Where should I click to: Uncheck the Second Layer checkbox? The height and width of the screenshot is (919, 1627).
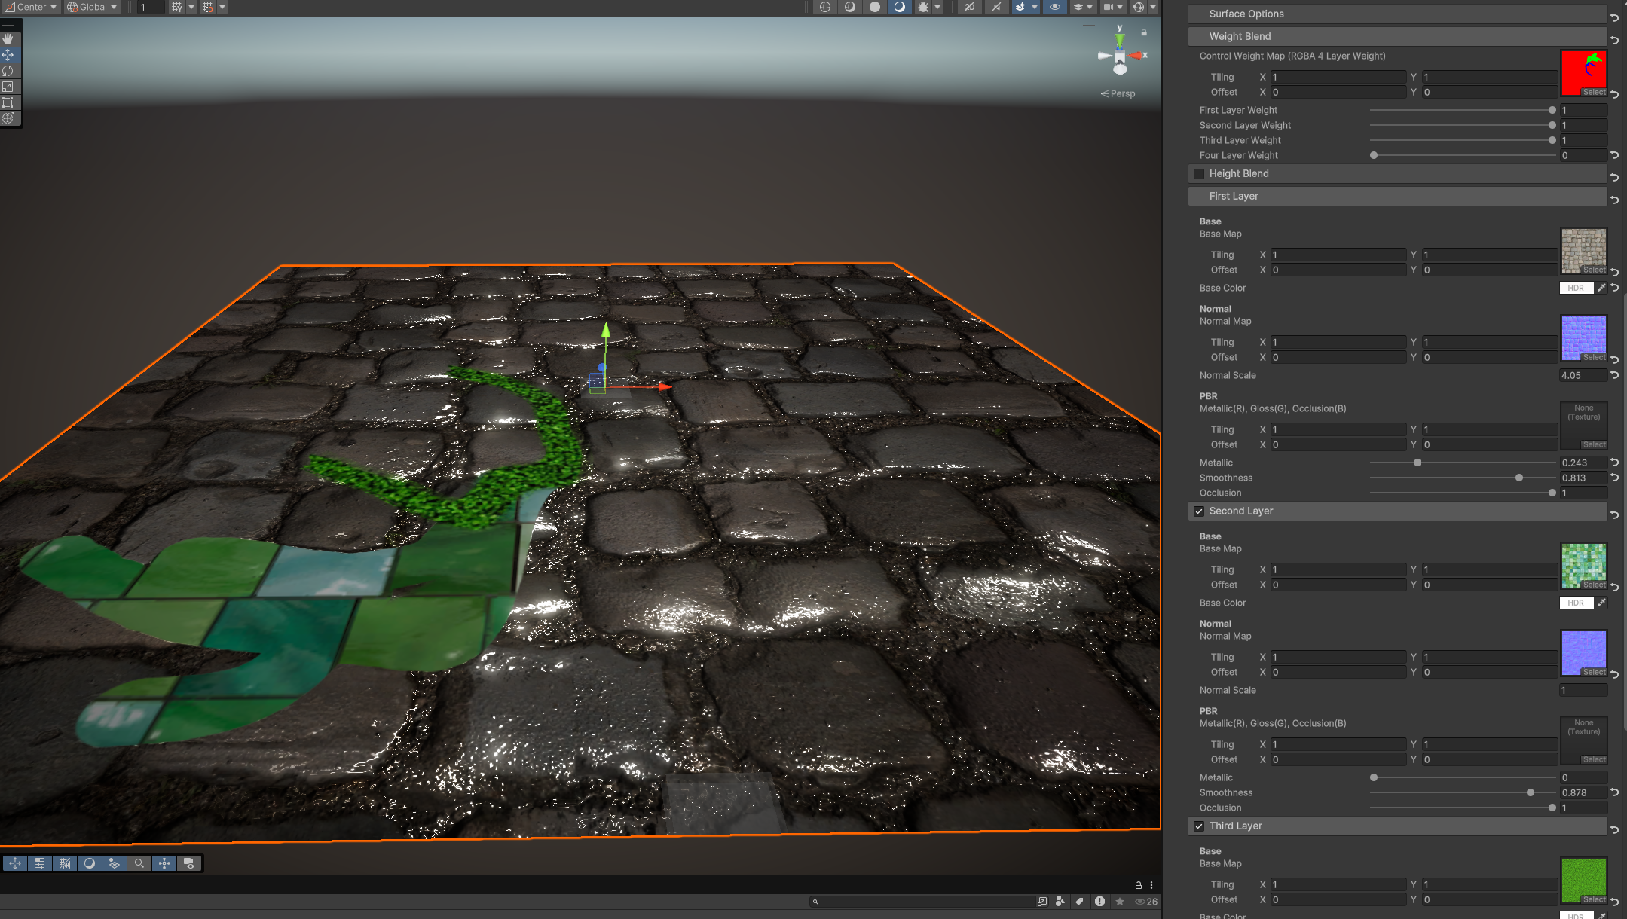click(1199, 511)
